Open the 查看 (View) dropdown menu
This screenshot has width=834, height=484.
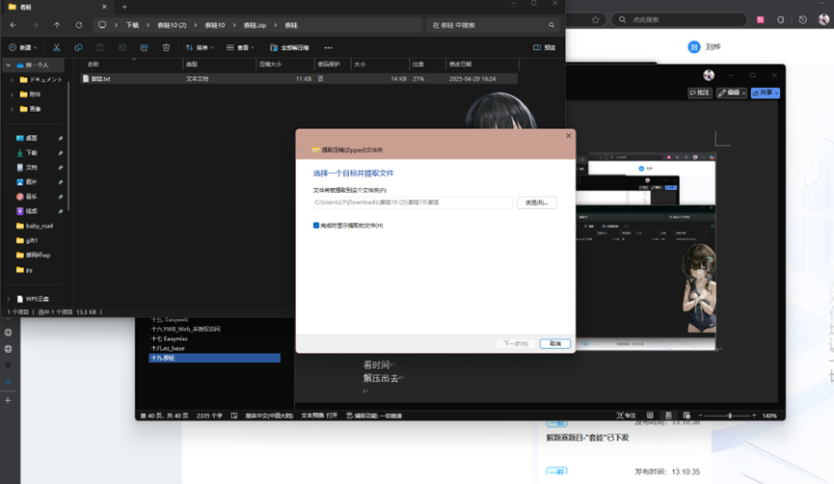(x=240, y=47)
